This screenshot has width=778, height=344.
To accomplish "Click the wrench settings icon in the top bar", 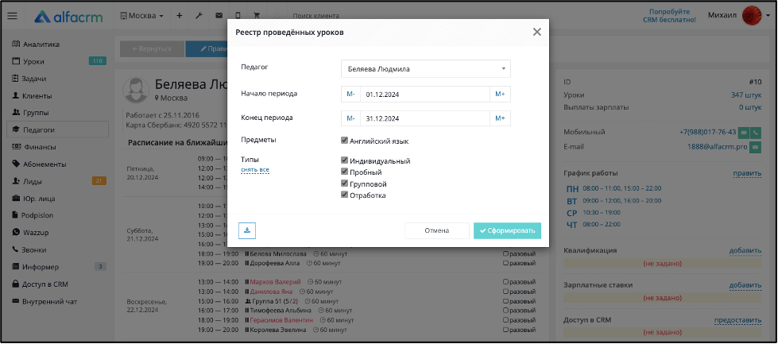I will [x=199, y=16].
